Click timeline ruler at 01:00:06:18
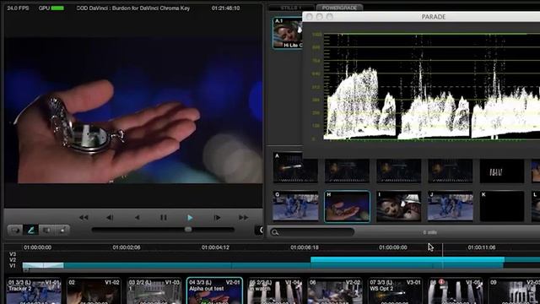This screenshot has width=540, height=304. tap(304, 247)
